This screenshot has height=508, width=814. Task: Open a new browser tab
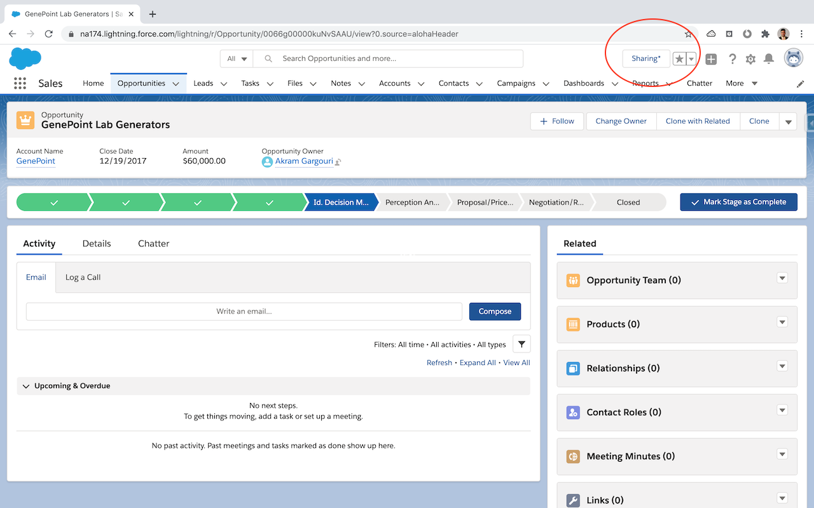[153, 14]
